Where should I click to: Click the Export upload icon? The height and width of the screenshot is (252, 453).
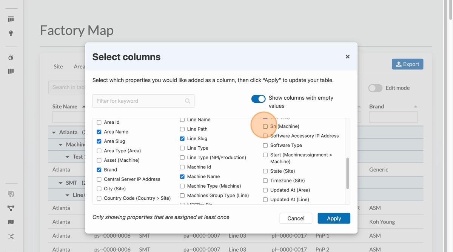tap(399, 64)
